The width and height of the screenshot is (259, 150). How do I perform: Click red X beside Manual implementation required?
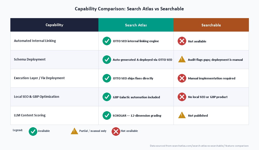click(x=182, y=78)
